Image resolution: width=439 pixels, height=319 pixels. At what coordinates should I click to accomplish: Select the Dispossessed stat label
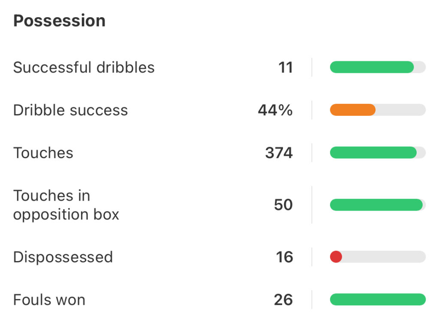click(63, 257)
